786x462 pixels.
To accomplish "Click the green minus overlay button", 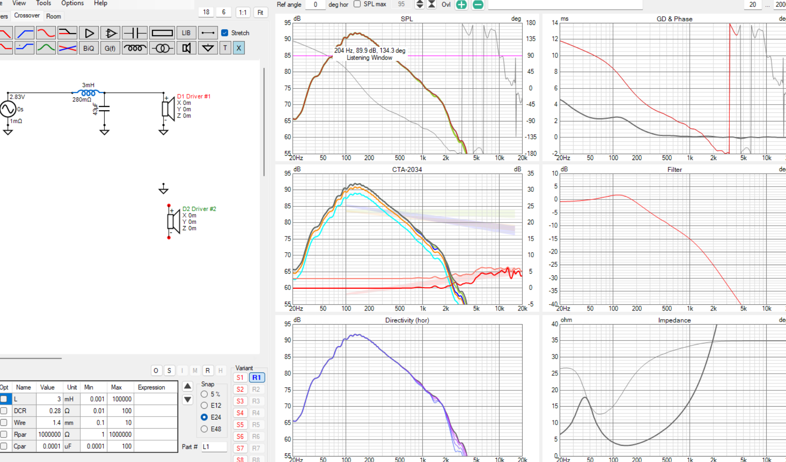I will pos(478,5).
